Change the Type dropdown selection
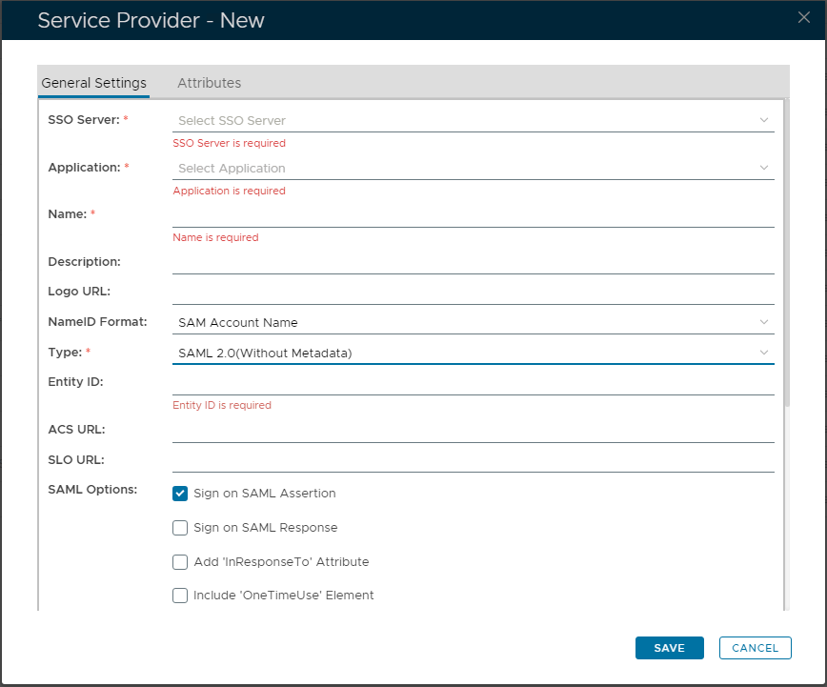Screen dimensions: 827x687 click(x=473, y=354)
